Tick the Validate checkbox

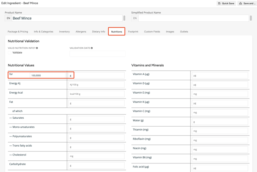click(10, 53)
